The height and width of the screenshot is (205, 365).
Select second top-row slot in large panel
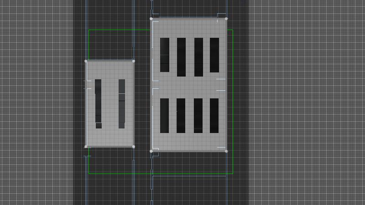(x=181, y=57)
